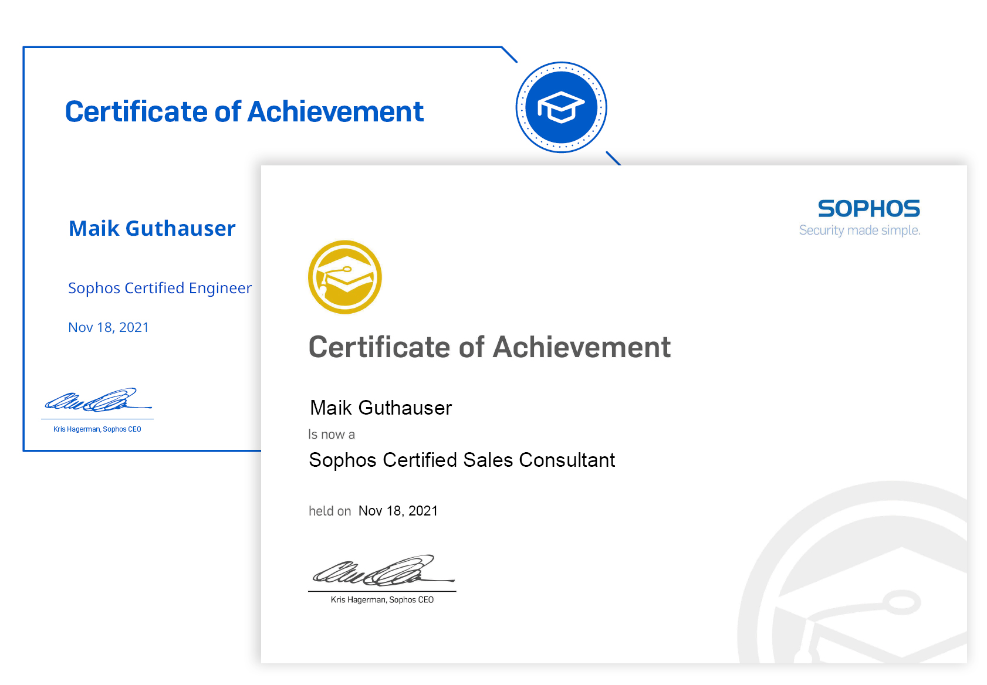987x685 pixels.
Task: Click the SOPHOS logo on front certificate
Action: (x=868, y=209)
